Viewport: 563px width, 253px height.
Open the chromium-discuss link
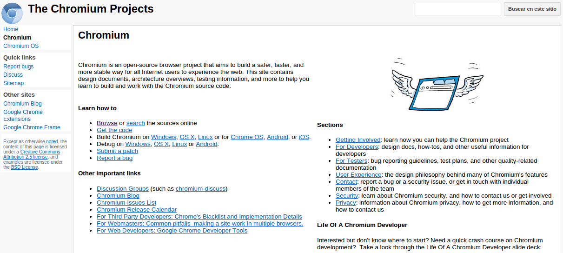[200, 189]
